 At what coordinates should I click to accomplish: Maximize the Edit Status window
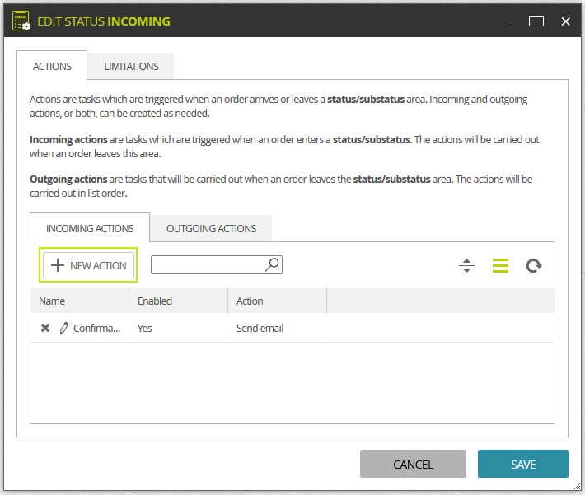(536, 21)
